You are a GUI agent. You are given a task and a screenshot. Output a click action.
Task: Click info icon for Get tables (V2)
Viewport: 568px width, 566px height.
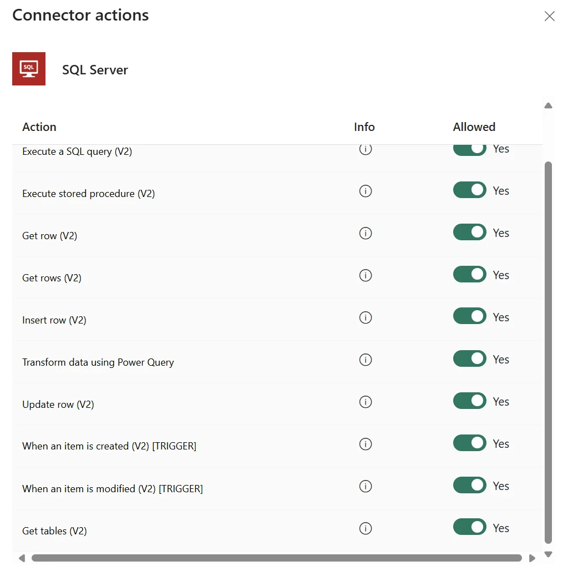(365, 528)
